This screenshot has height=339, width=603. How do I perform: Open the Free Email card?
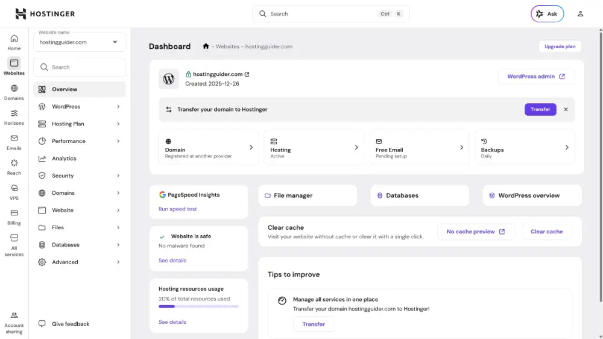[419, 147]
